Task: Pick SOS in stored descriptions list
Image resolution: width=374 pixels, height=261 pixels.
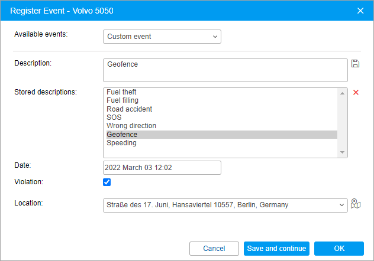Action: click(x=221, y=118)
